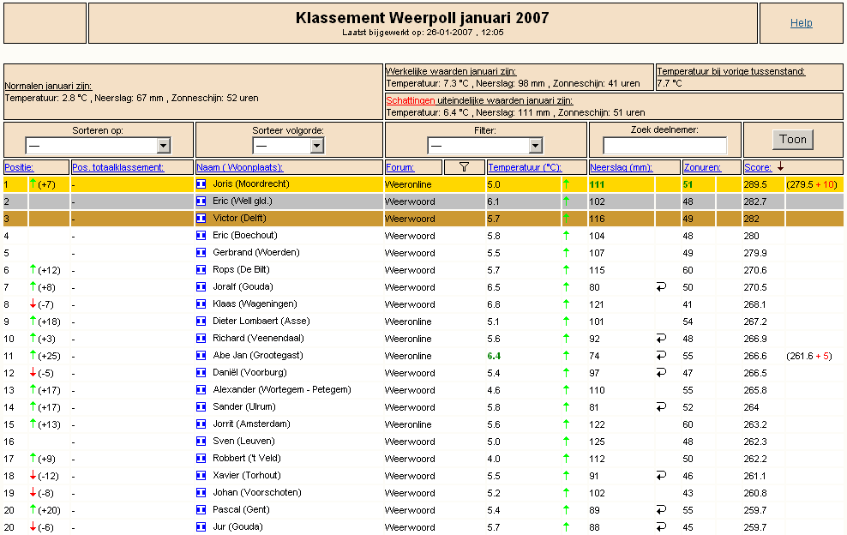Sort by the 'Temperatuur (°C)' column header

(x=525, y=167)
